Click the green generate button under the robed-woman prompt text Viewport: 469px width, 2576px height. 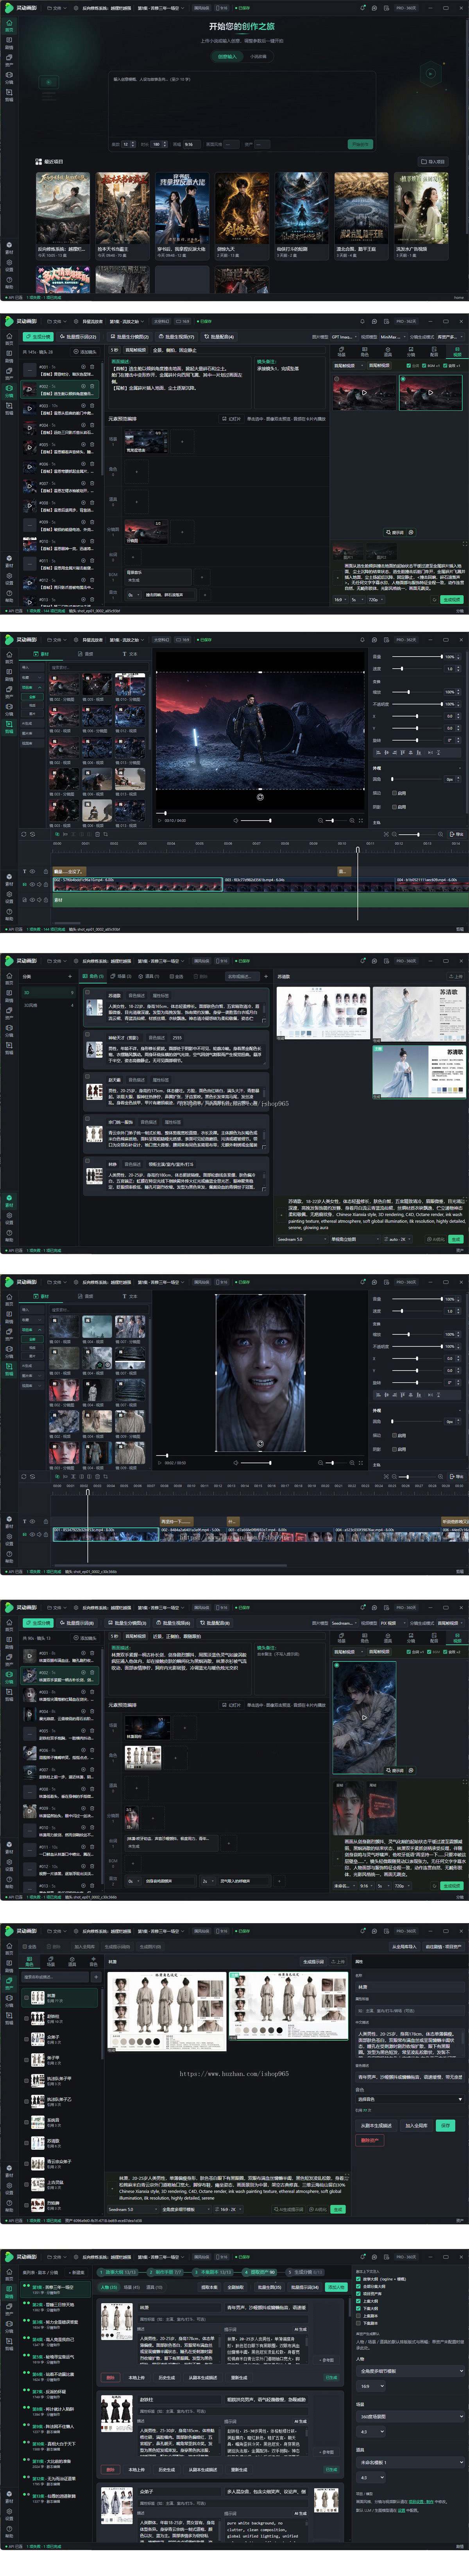[x=456, y=1239]
